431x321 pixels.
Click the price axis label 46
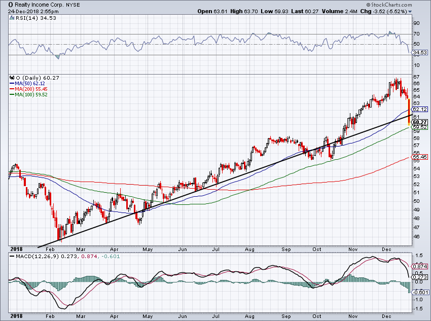[416, 237]
